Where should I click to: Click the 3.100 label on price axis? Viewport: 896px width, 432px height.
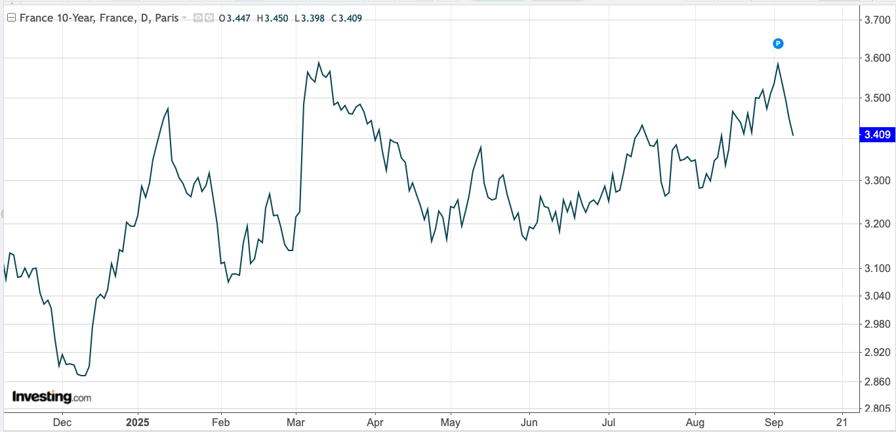point(877,268)
